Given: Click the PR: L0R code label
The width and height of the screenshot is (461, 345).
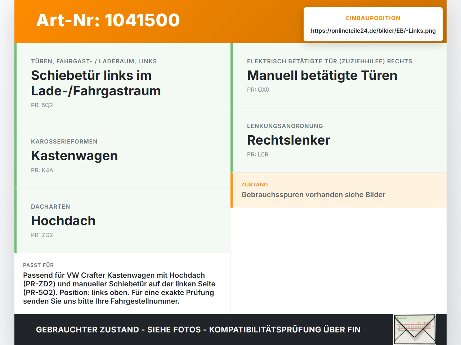Looking at the screenshot, I should click(x=258, y=154).
